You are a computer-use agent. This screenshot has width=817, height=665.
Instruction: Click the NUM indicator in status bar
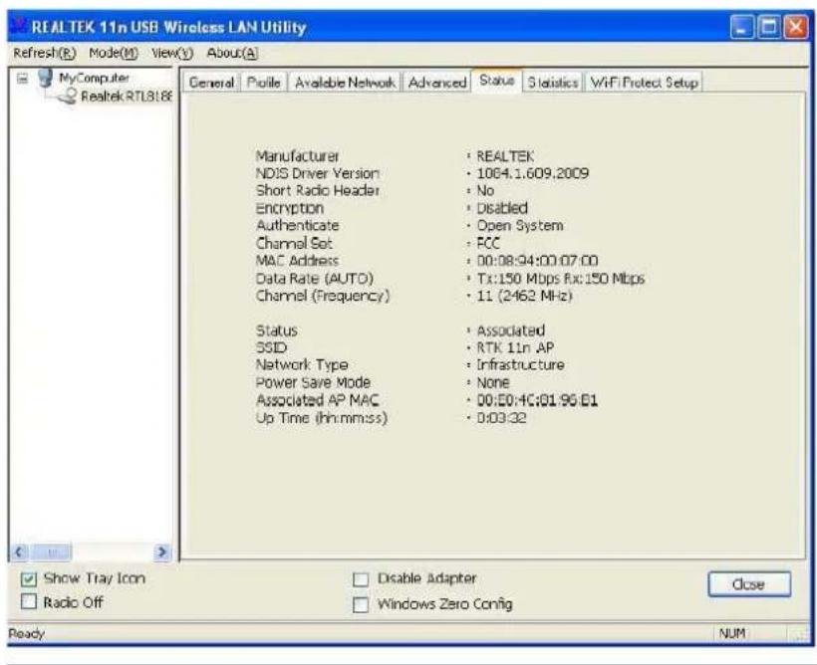732,633
